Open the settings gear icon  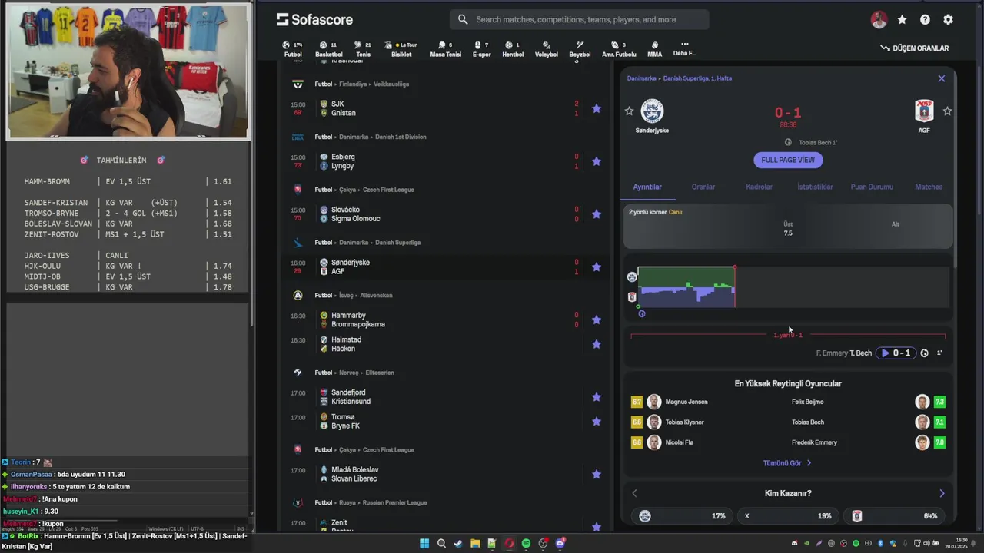pyautogui.click(x=948, y=20)
